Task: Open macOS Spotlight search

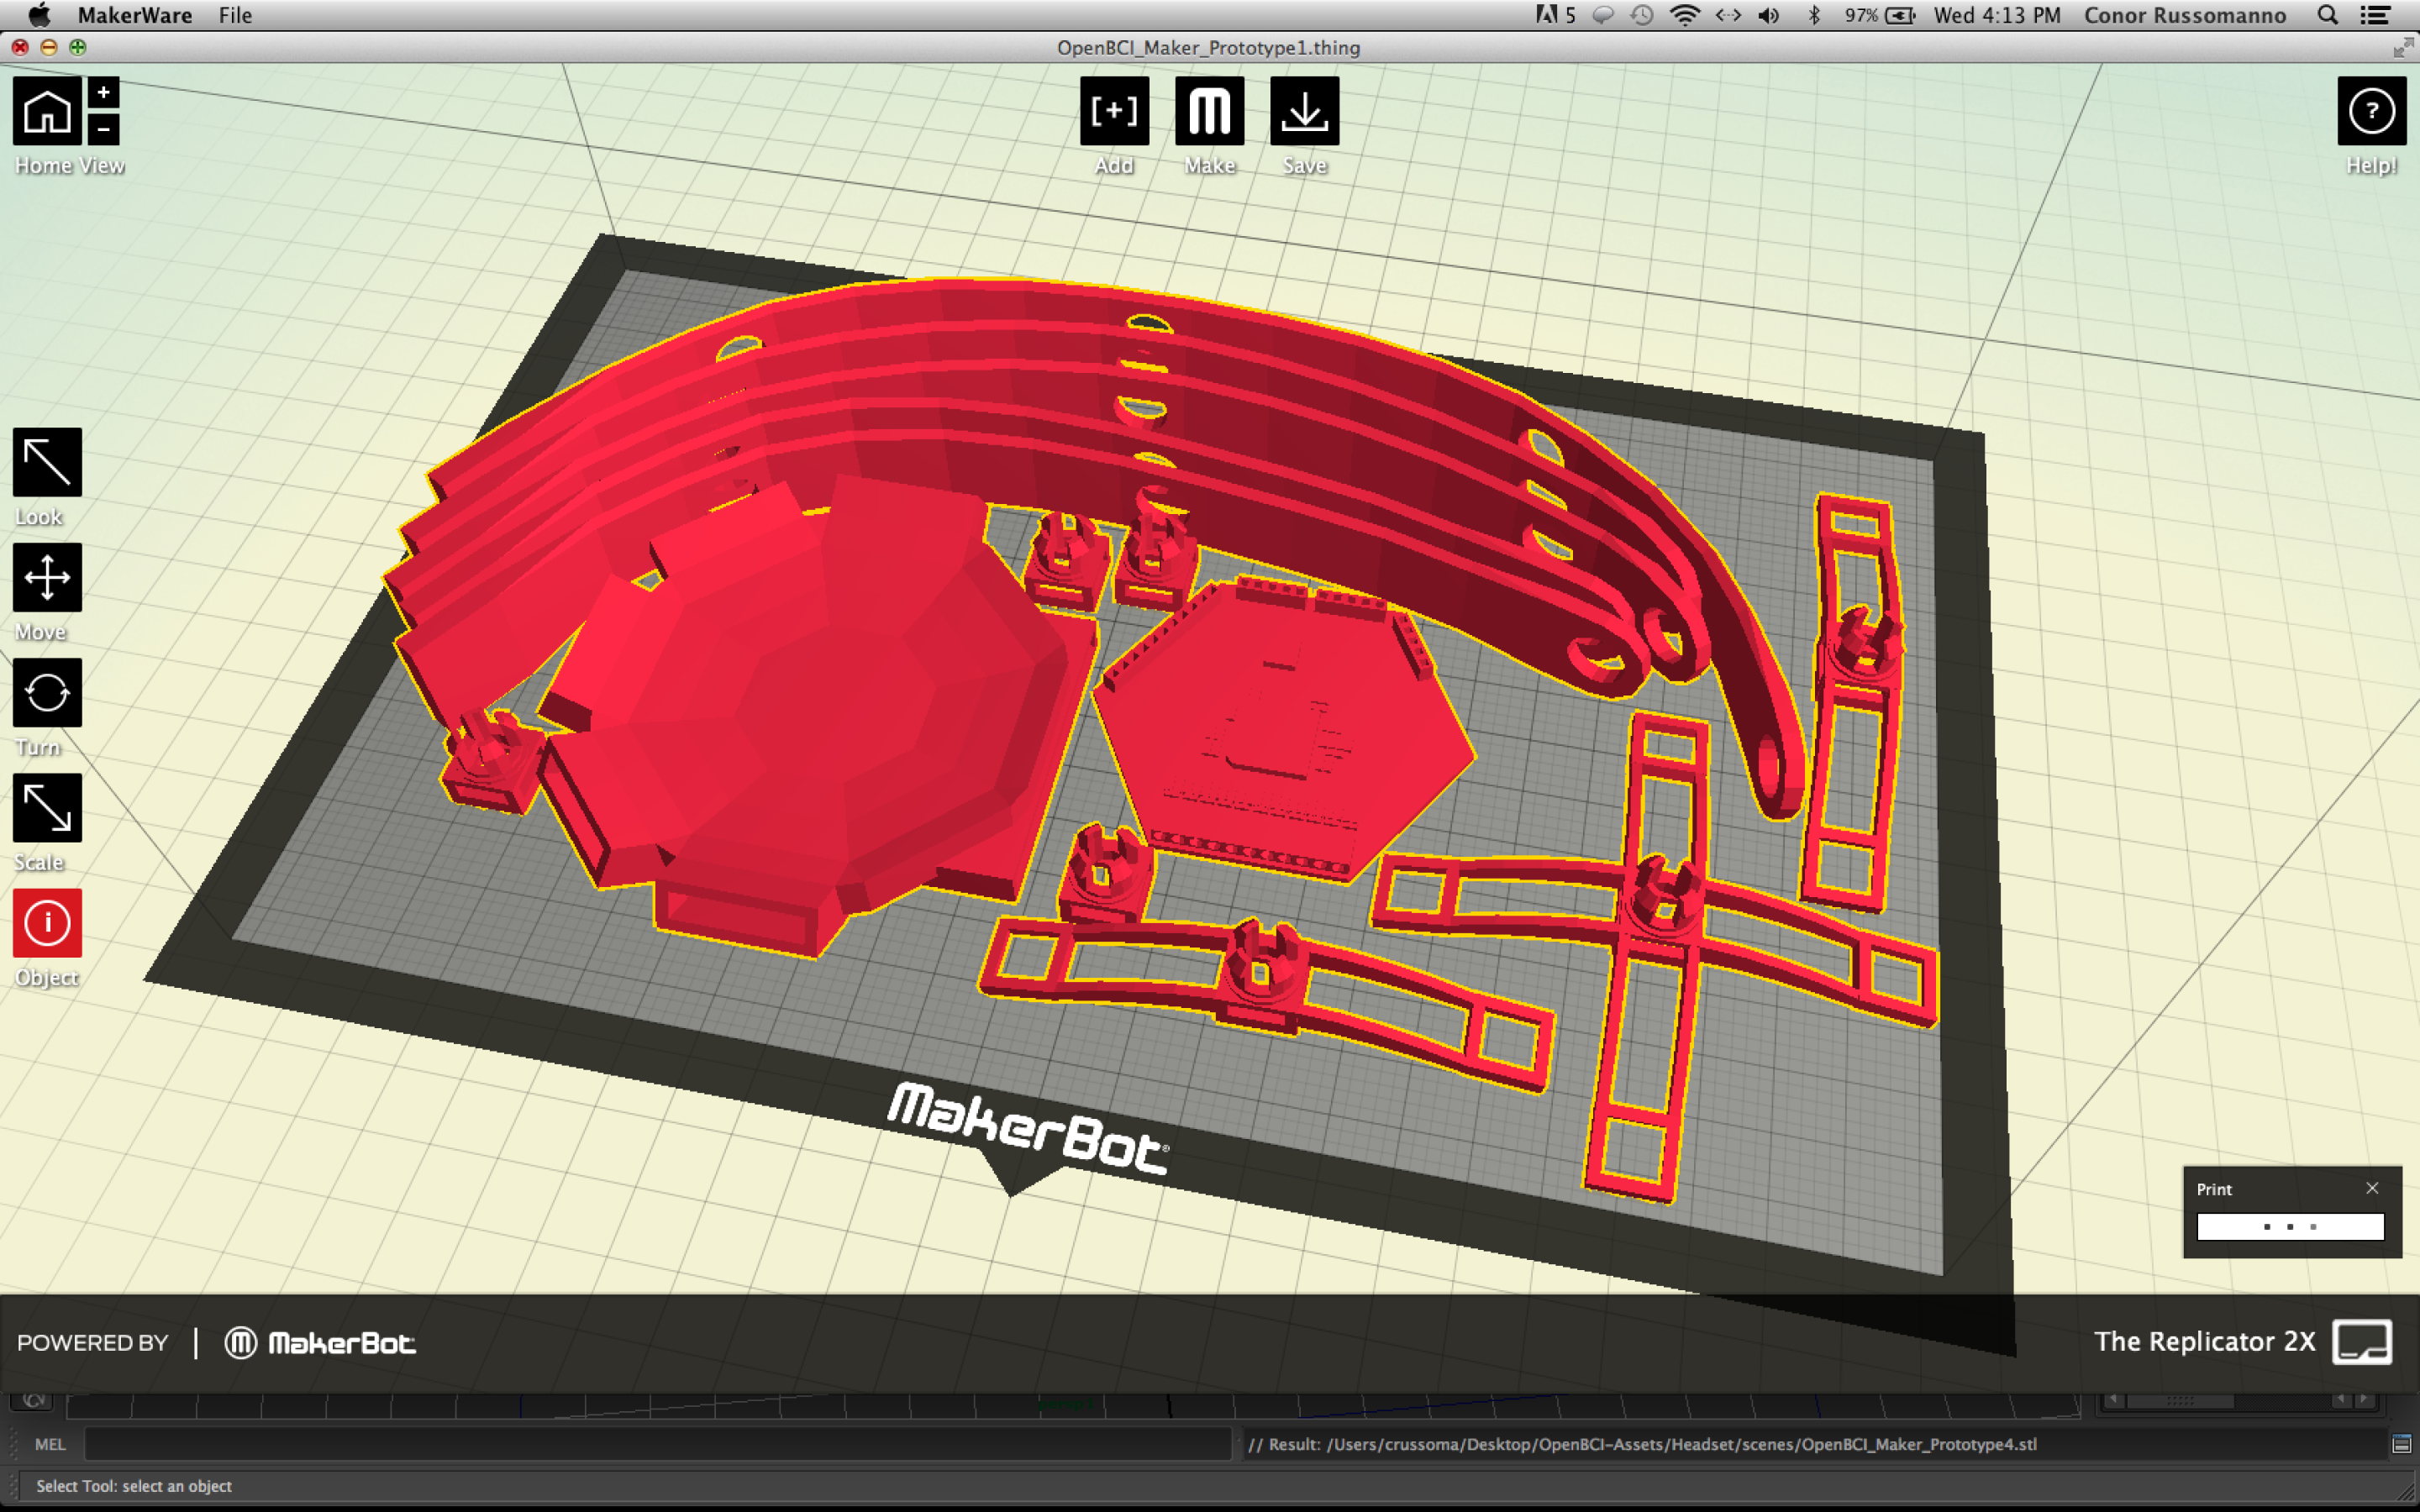Action: pos(2327,15)
